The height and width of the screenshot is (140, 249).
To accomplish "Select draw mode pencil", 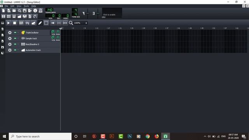I will 40,23.
